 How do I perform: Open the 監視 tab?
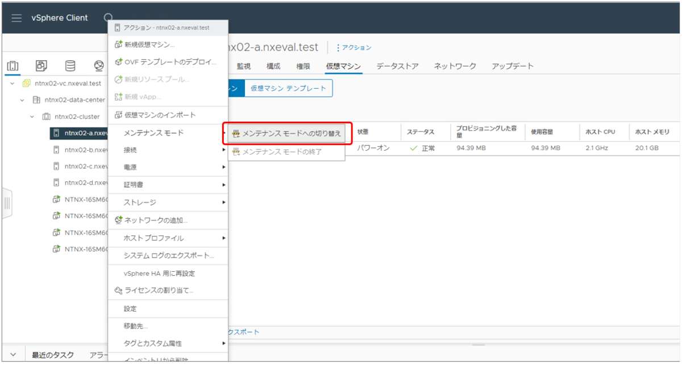tap(243, 66)
